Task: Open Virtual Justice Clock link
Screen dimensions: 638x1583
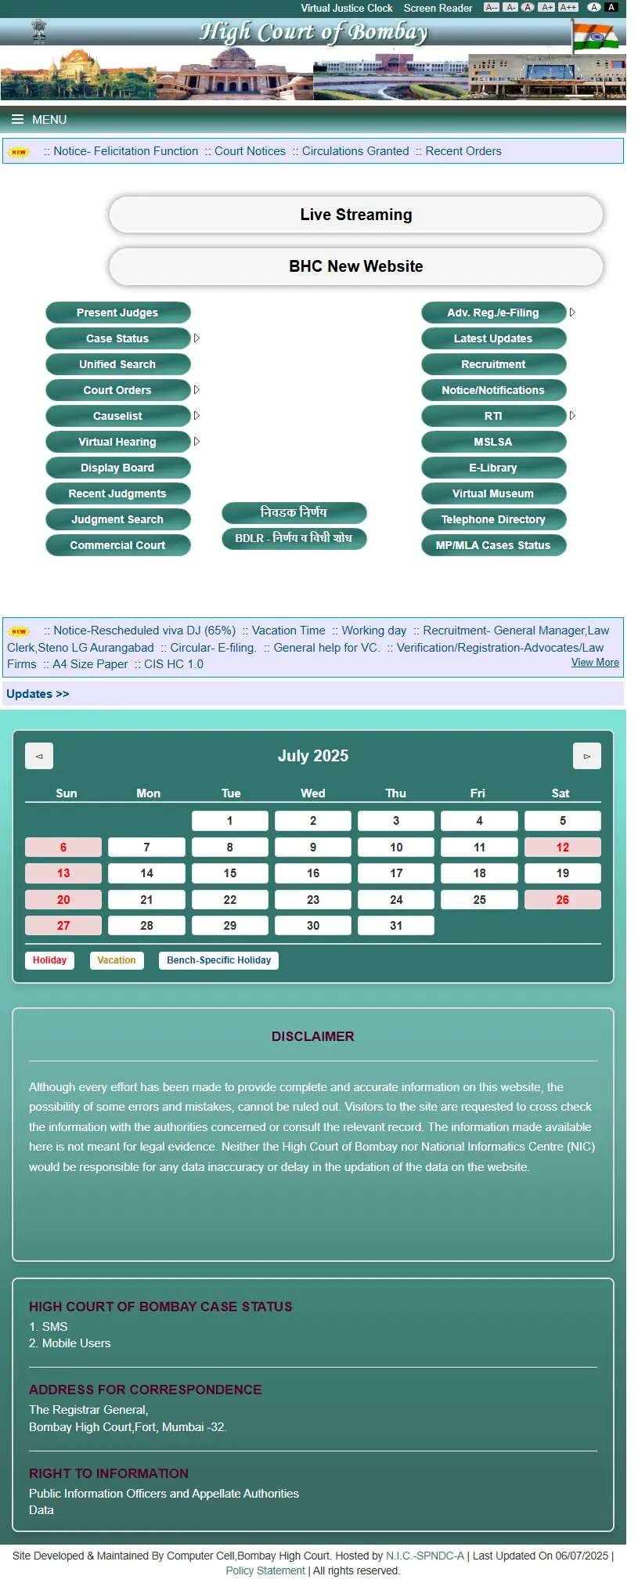Action: pyautogui.click(x=347, y=8)
